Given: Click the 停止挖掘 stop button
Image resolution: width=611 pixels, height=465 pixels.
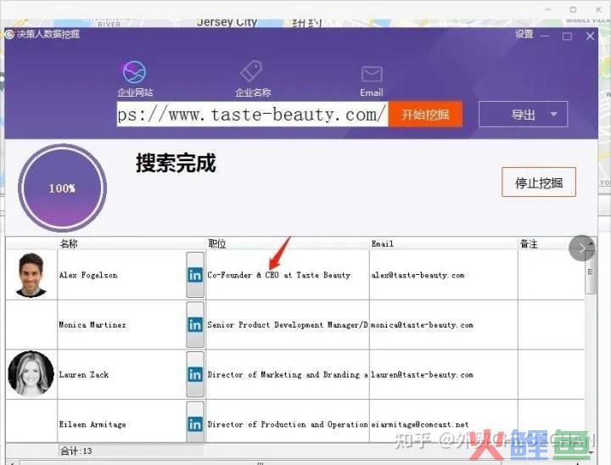Looking at the screenshot, I should point(539,182).
